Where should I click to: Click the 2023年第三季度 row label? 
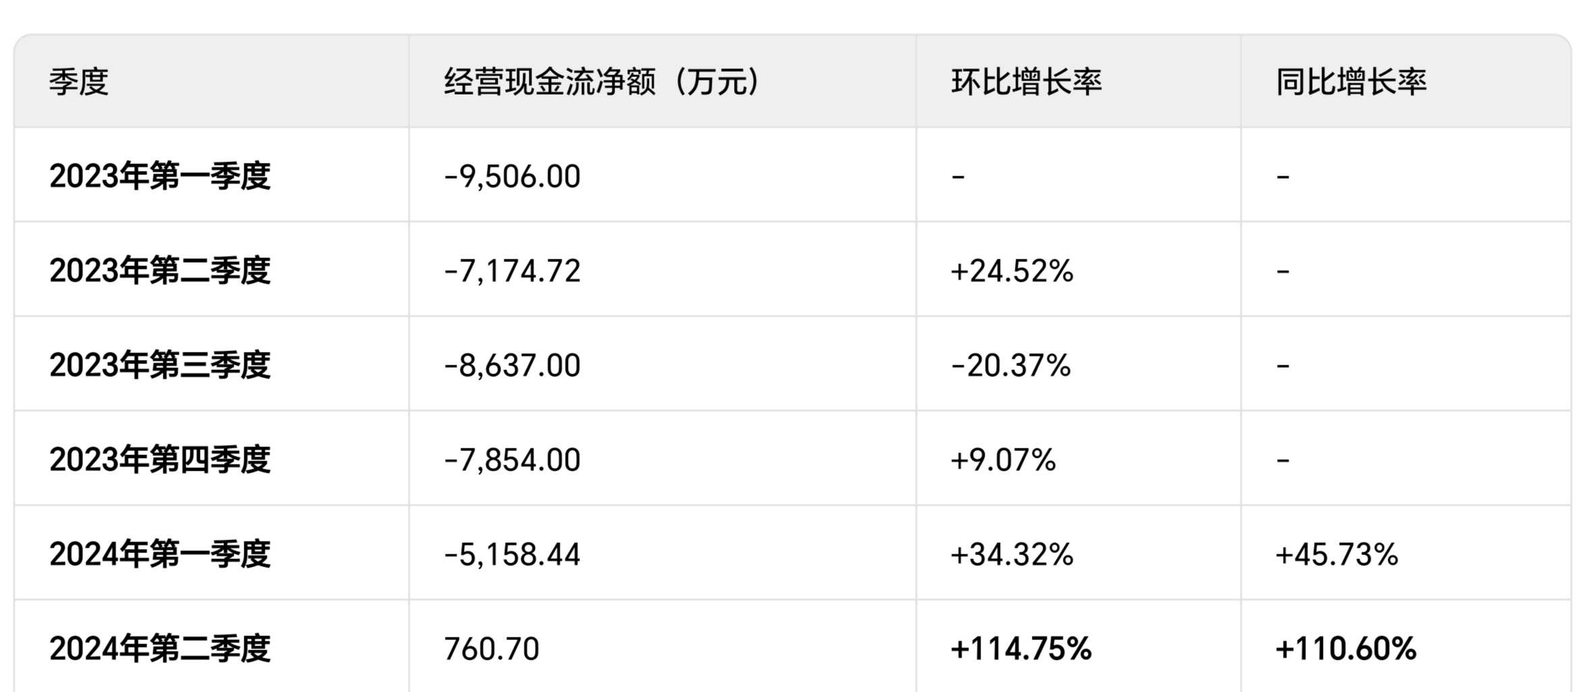pos(160,365)
